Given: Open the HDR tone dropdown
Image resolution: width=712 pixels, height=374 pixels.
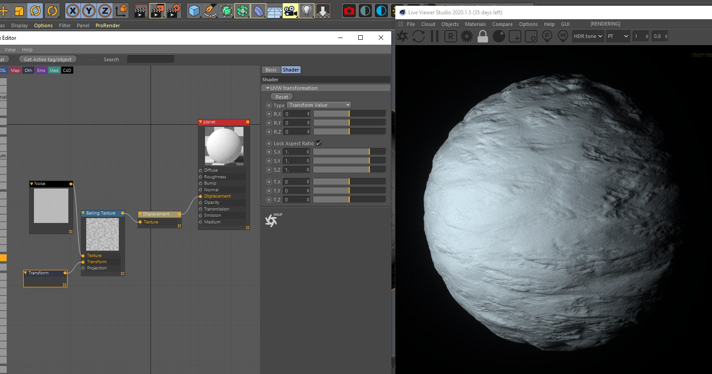Looking at the screenshot, I should click(588, 36).
